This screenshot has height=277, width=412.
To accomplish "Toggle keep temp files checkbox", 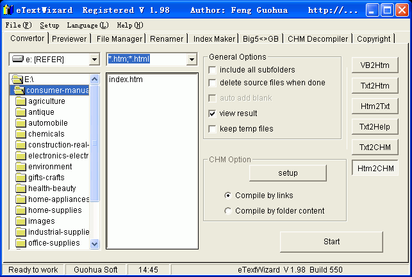I will point(213,129).
